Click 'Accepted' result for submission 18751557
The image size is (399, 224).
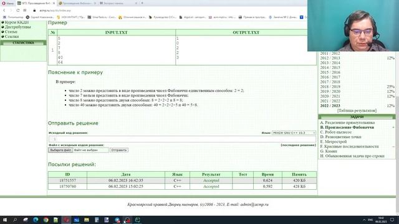(211, 180)
